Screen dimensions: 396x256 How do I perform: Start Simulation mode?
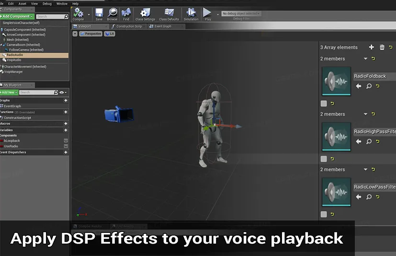coord(191,14)
